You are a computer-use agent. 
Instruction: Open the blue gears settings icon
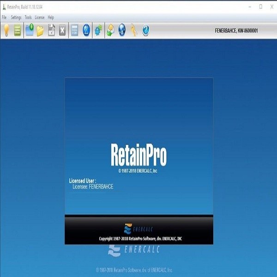[98, 30]
